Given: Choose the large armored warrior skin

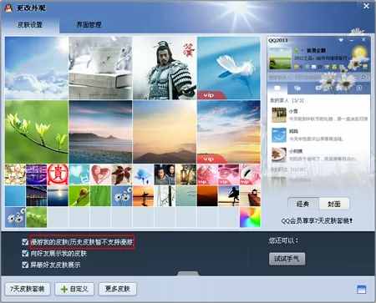Looking at the screenshot, I should pos(165,68).
